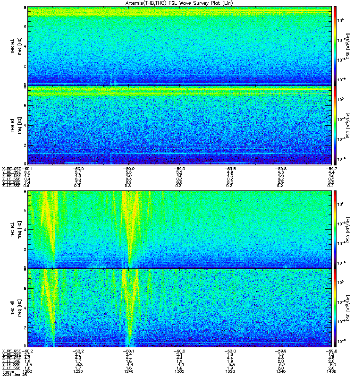Click the date '2021 Jan 28'
354x378 pixels.
click(x=15, y=375)
